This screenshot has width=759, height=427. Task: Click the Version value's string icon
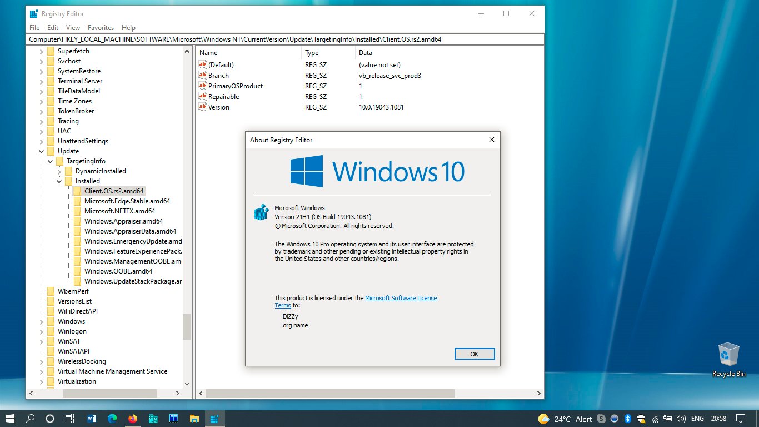point(203,107)
